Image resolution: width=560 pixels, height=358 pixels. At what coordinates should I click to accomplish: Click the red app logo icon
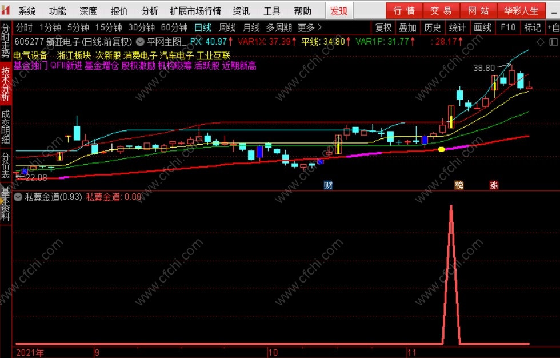[x=5, y=10]
